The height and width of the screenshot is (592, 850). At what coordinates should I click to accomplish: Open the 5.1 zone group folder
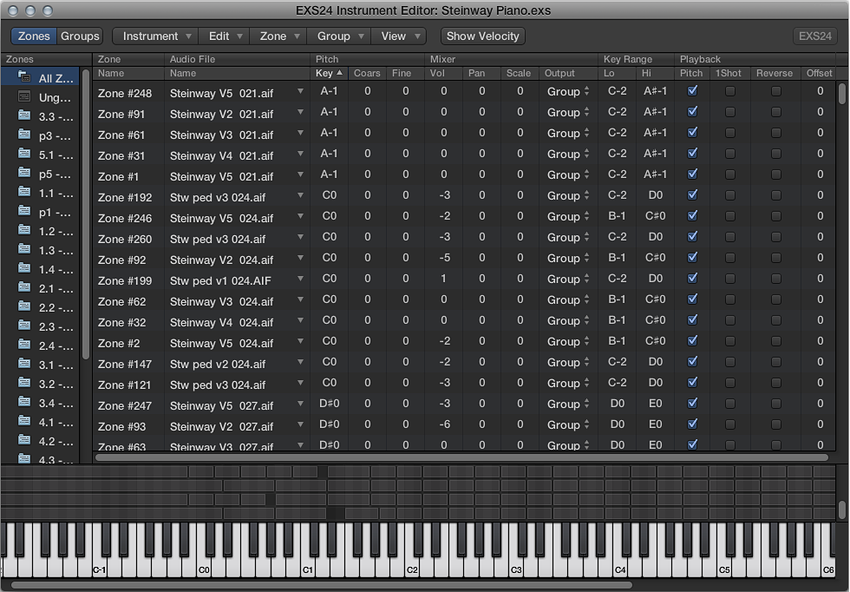[x=23, y=155]
